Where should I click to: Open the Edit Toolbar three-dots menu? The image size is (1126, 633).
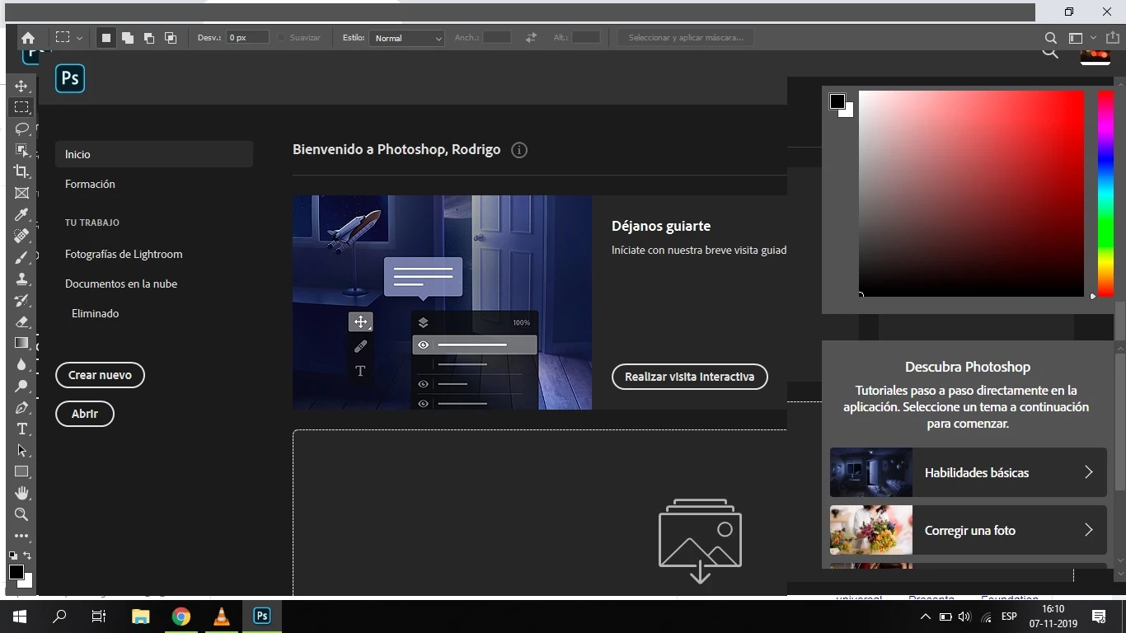[x=22, y=536]
